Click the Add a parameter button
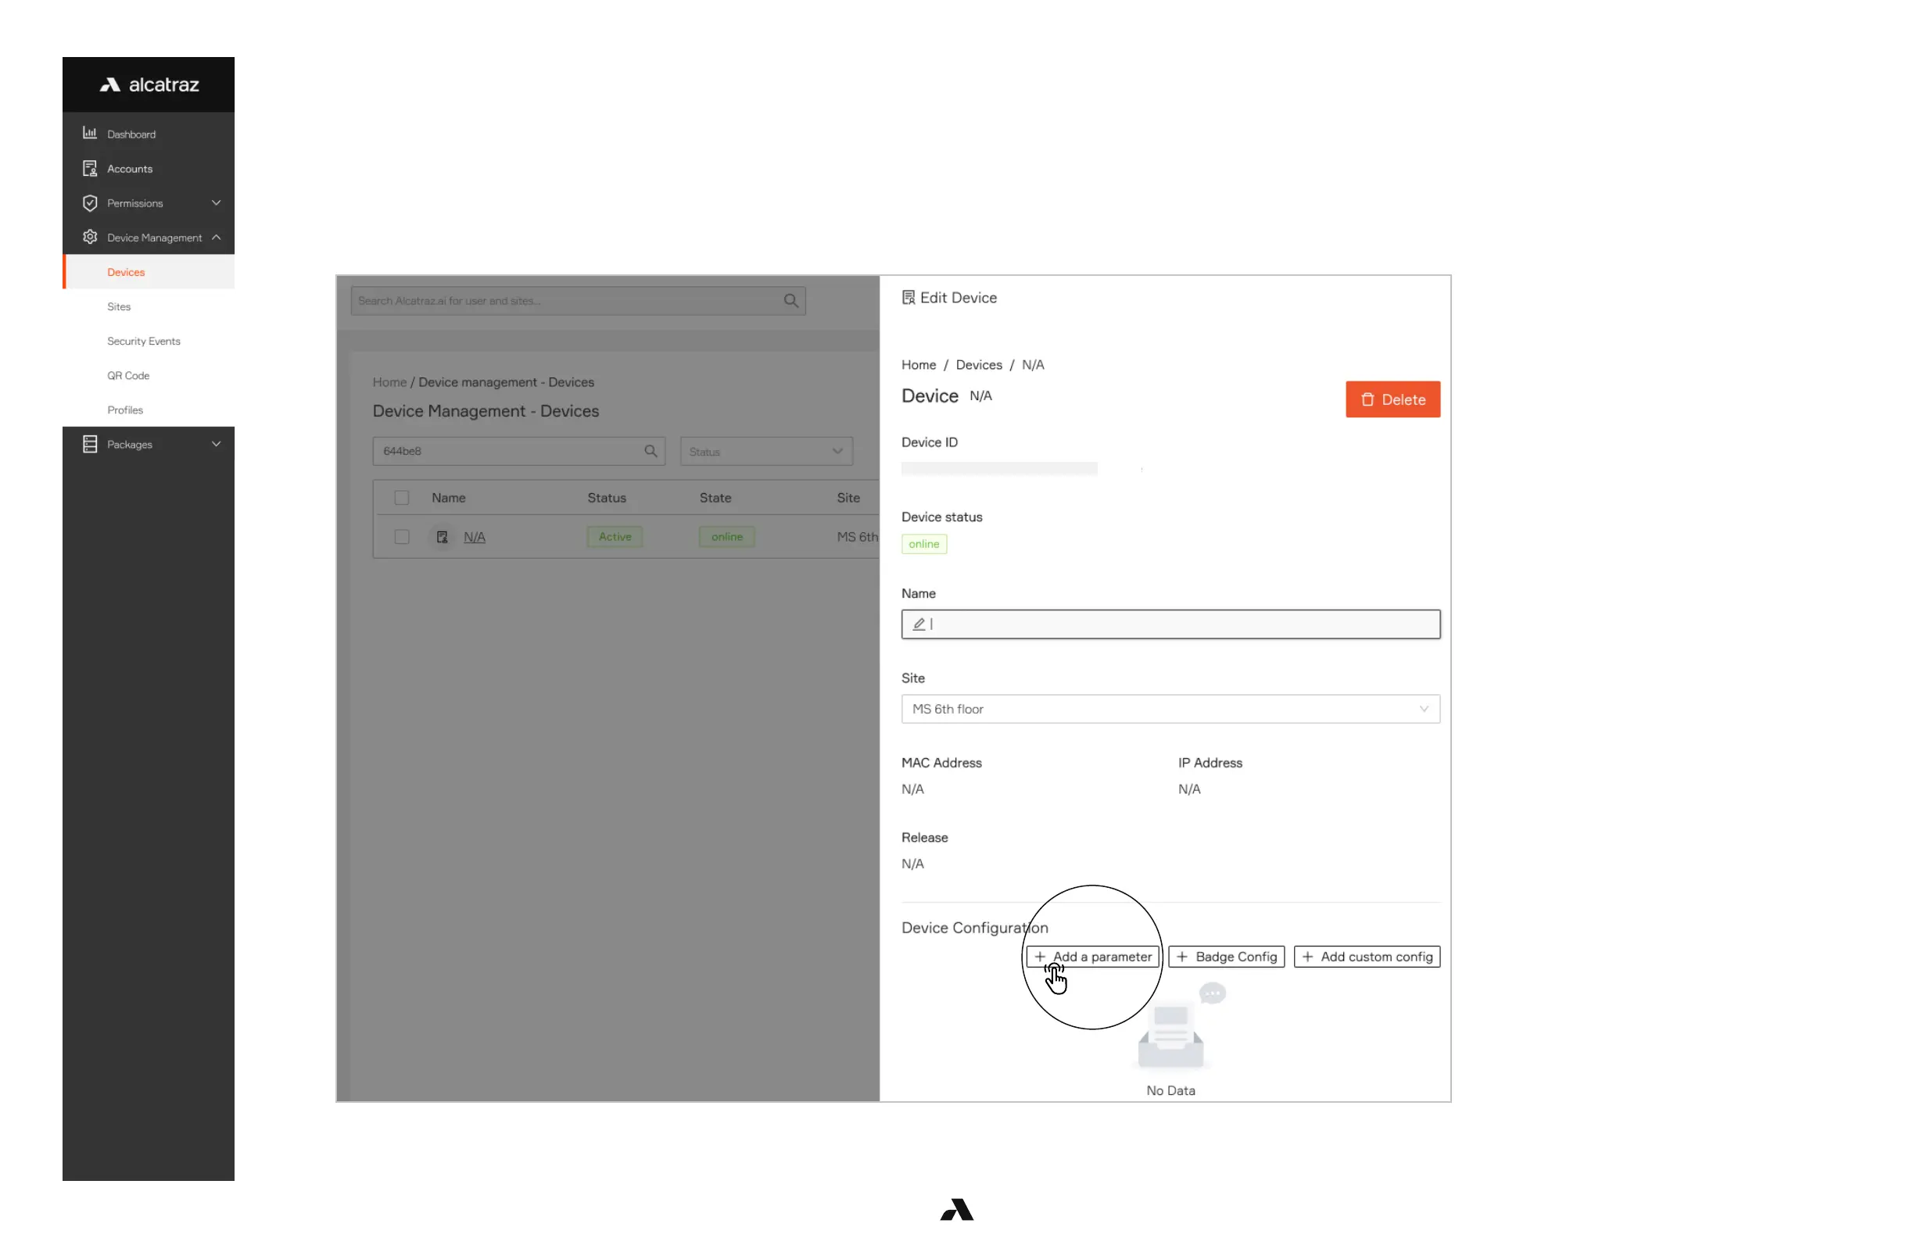 [1093, 956]
